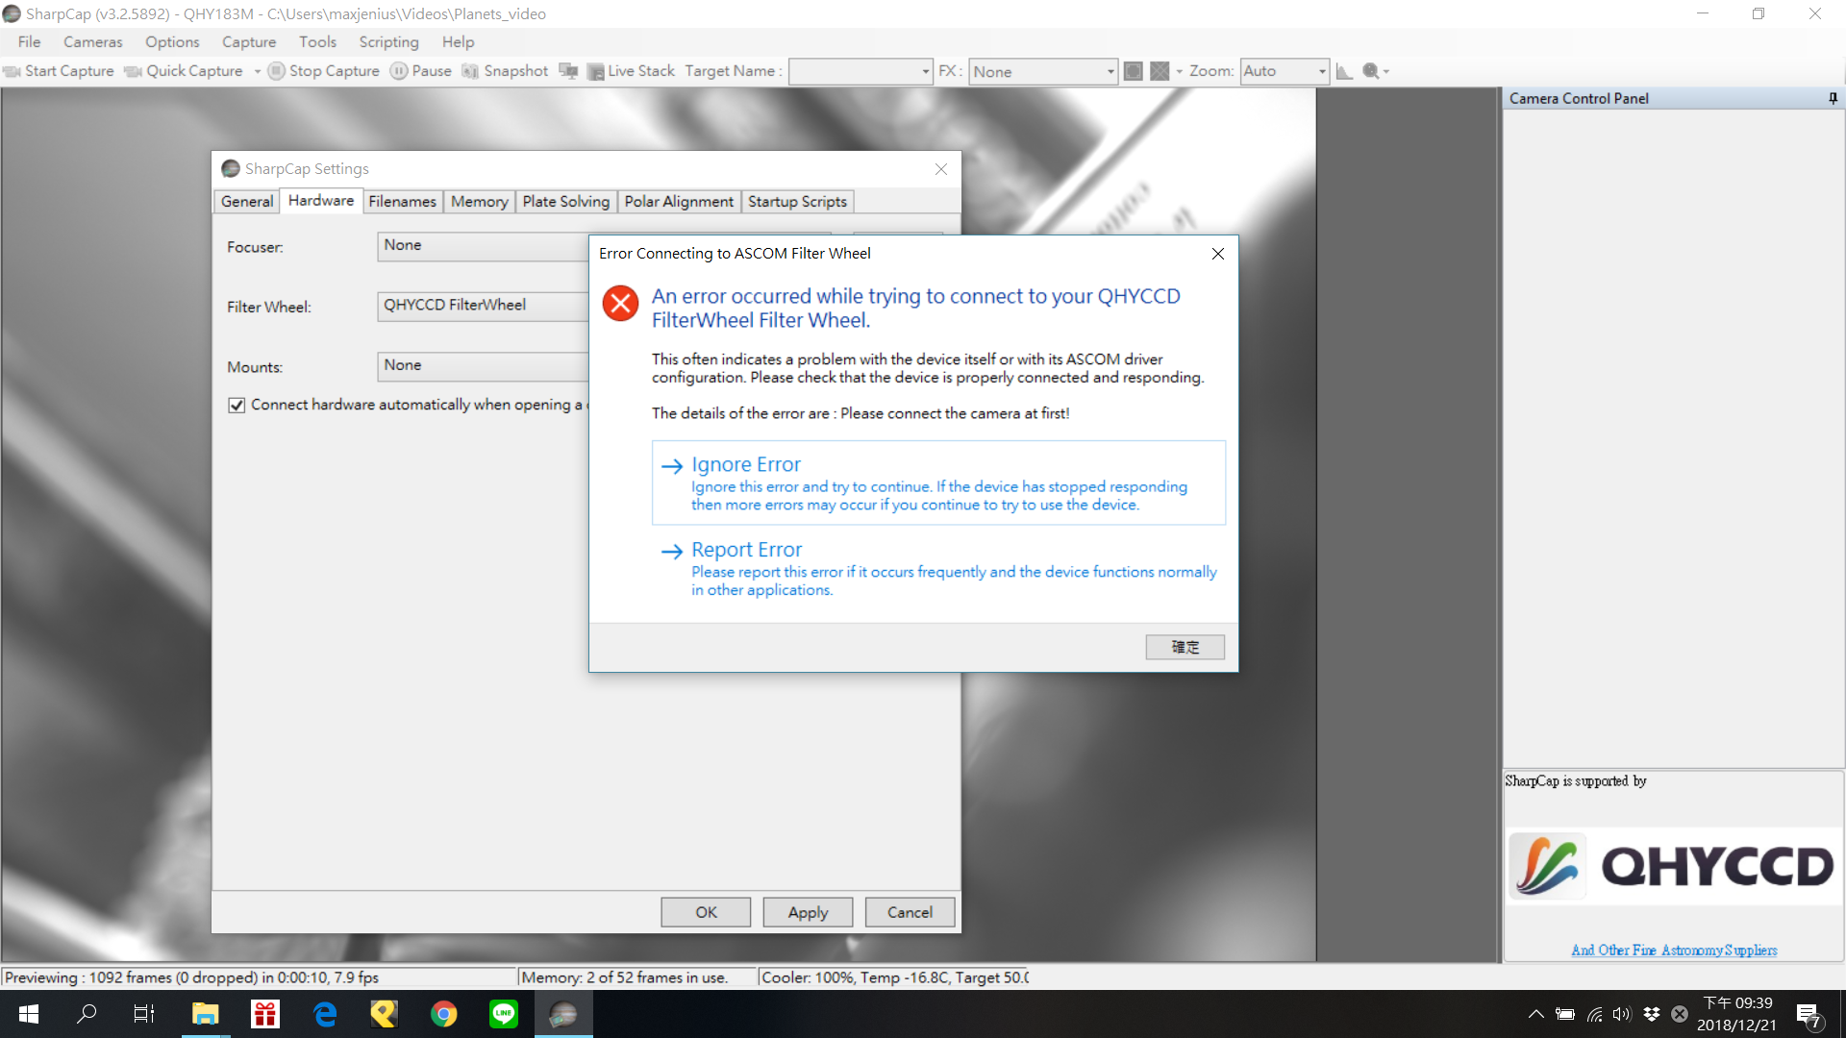Select the Hardware settings tab
The height and width of the screenshot is (1038, 1846).
coord(321,201)
